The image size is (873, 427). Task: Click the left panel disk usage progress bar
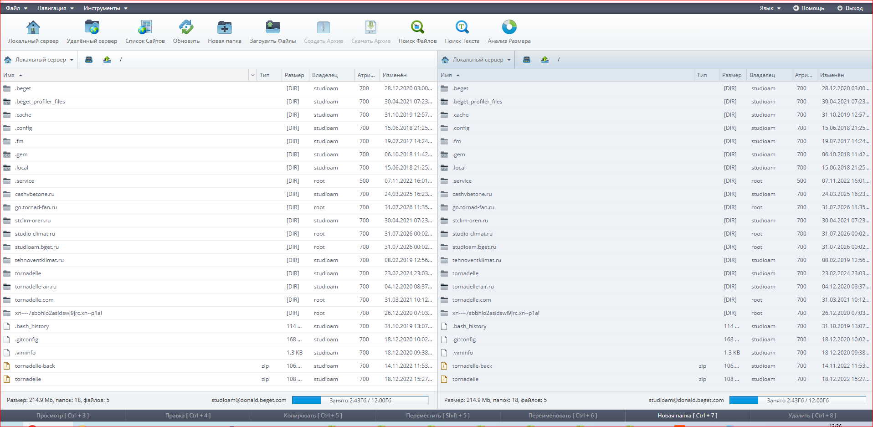(x=360, y=400)
